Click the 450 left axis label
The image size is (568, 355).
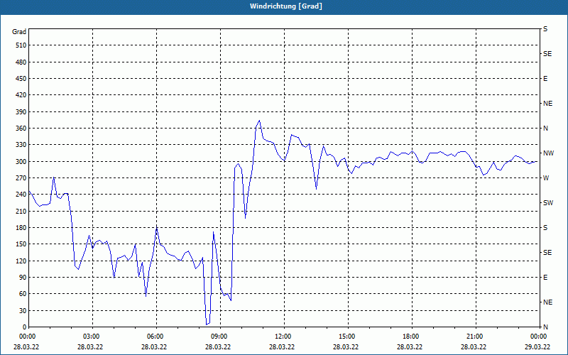21,79
